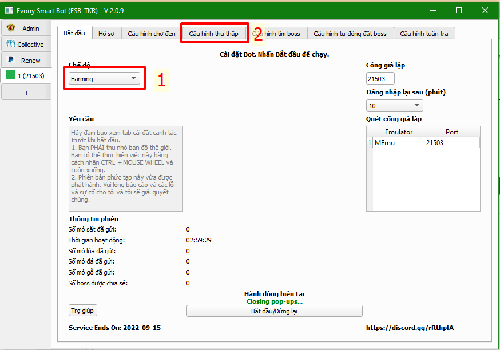Open the Cấu hình chợ đen tab
The image size is (500, 350).
(151, 34)
